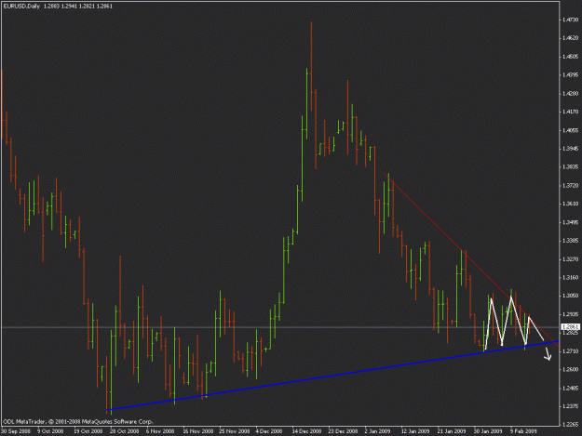Click the '1.2265' price axis label
582x436 pixels.
tap(570, 425)
